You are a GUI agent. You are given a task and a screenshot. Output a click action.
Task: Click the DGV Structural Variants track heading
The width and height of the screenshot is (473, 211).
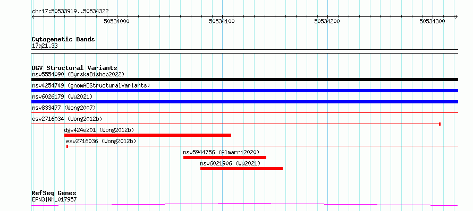(74, 68)
